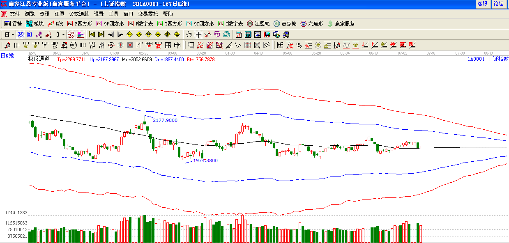This screenshot has height=243, width=509.
Task: Open the 公式选股 menu
Action: pyautogui.click(x=79, y=14)
